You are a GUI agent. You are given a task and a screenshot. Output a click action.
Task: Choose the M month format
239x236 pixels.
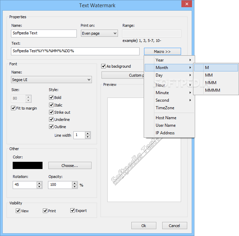(x=216, y=68)
